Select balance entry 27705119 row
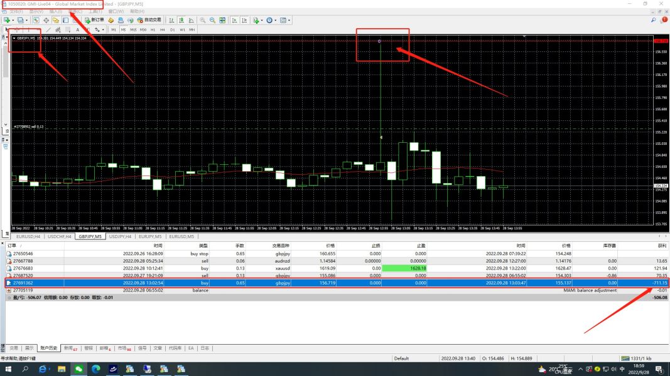Viewport: 670px width, 376px height. click(337, 290)
